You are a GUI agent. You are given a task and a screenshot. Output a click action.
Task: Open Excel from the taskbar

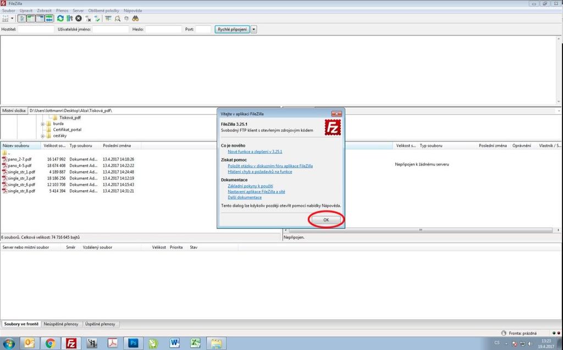[x=195, y=343]
